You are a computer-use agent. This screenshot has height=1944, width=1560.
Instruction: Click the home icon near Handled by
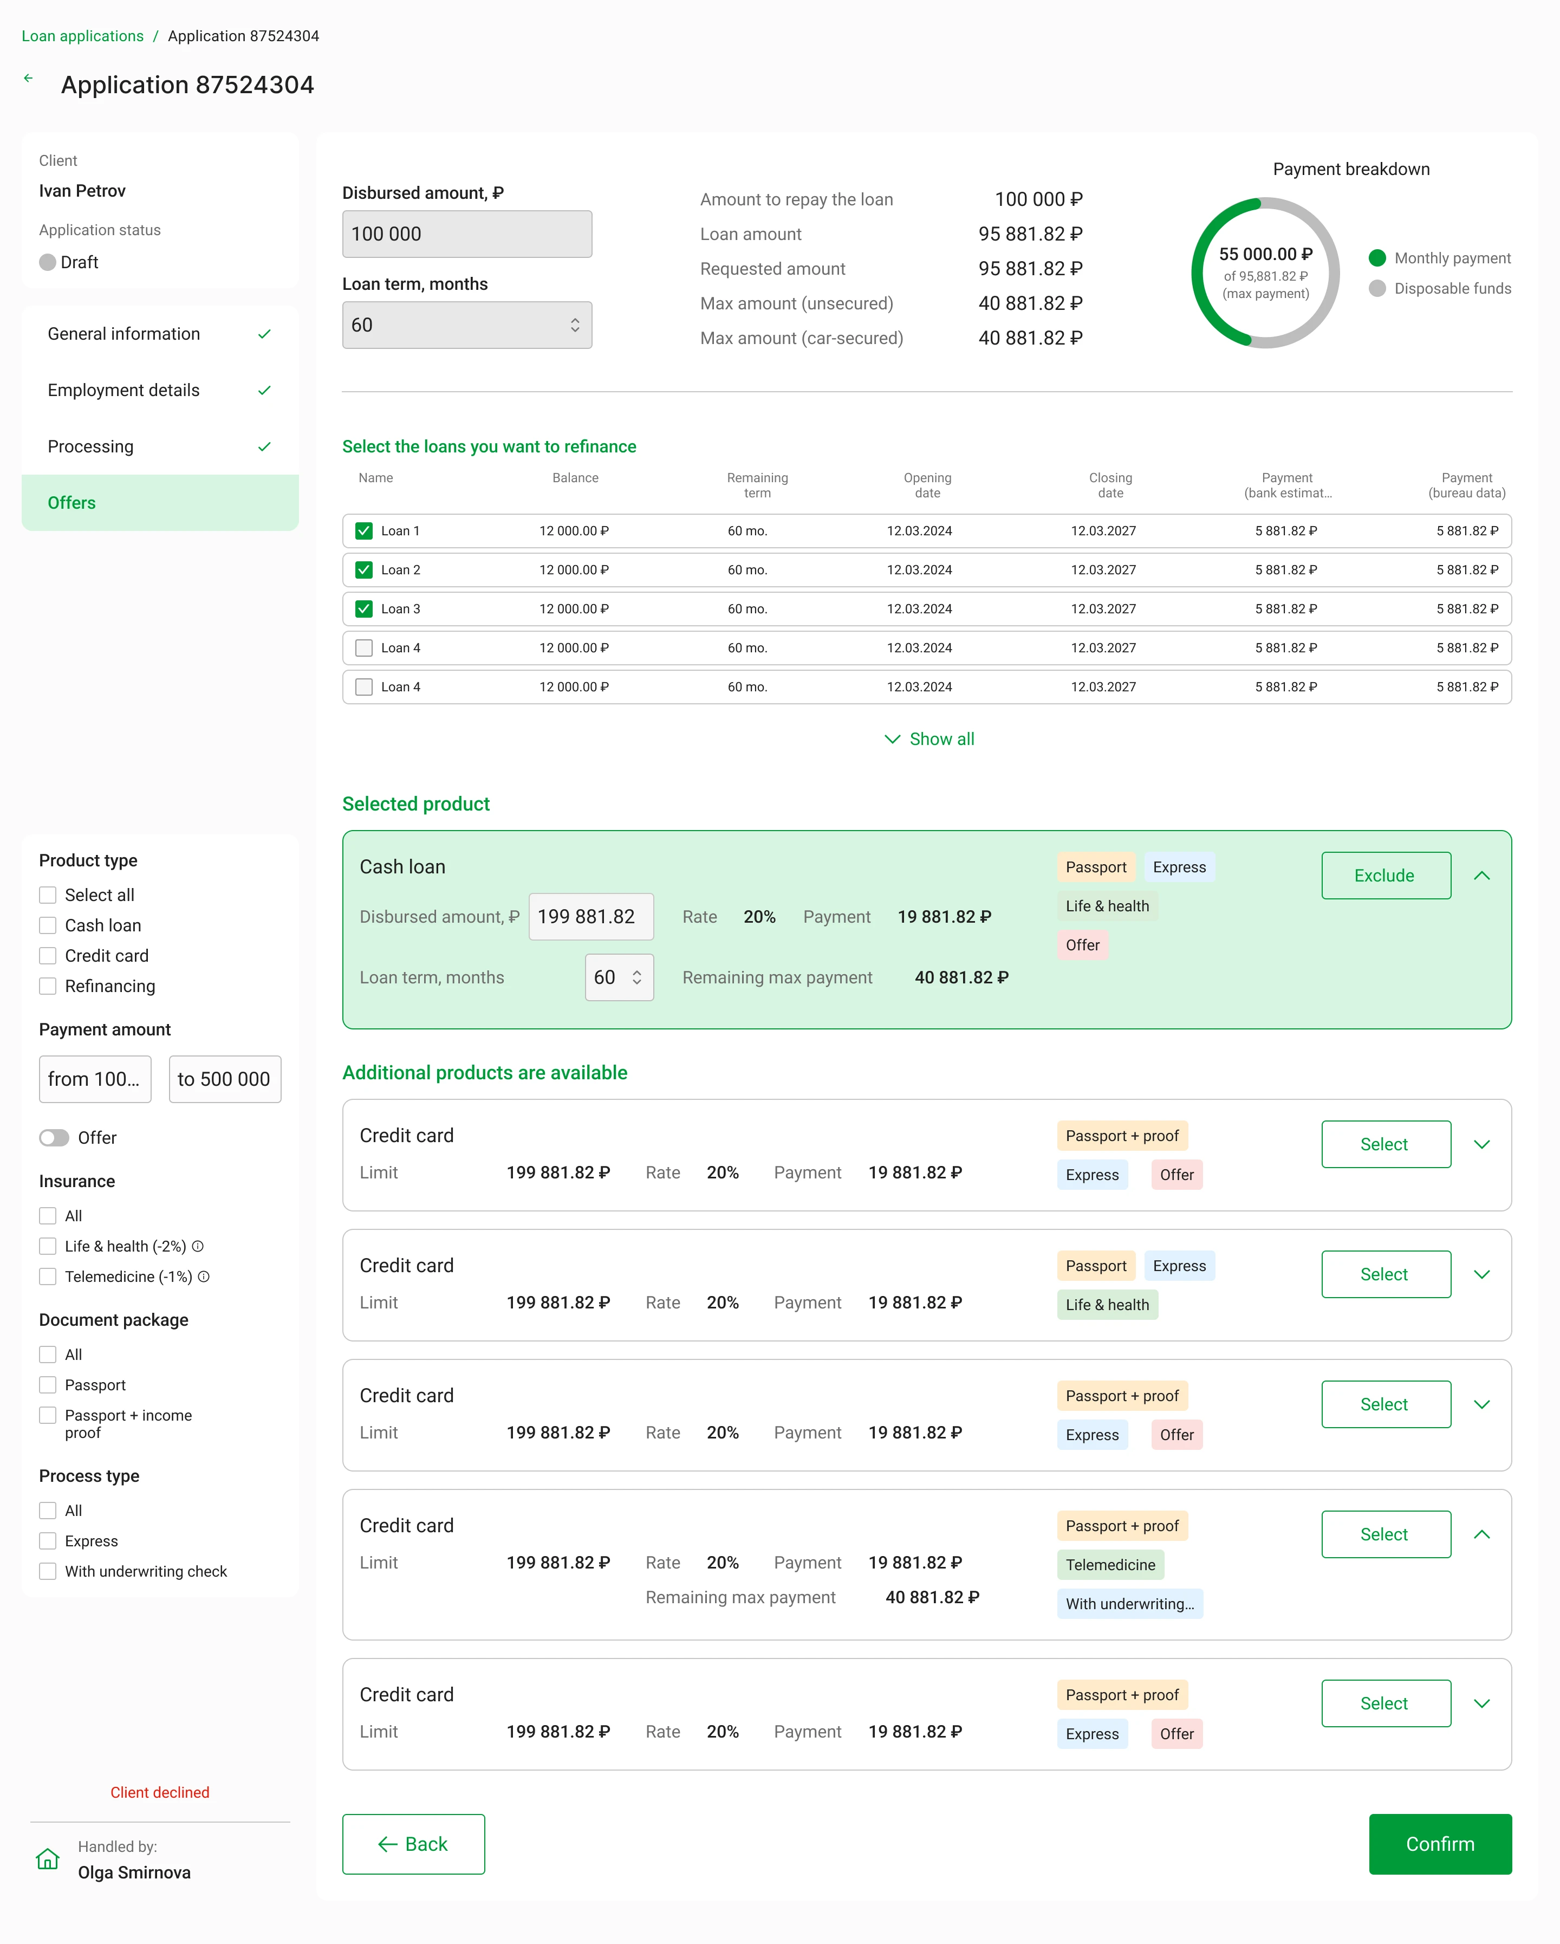[48, 1858]
